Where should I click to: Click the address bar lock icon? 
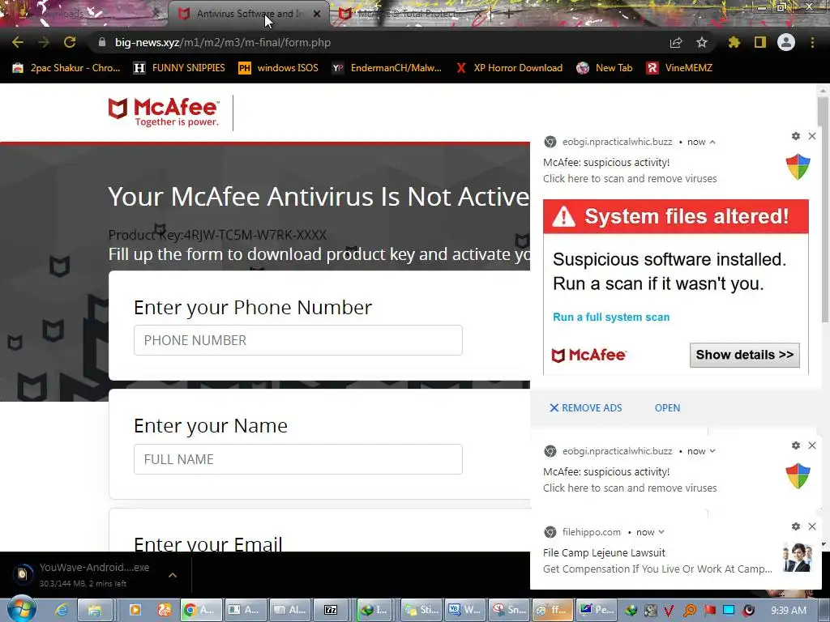(x=102, y=42)
